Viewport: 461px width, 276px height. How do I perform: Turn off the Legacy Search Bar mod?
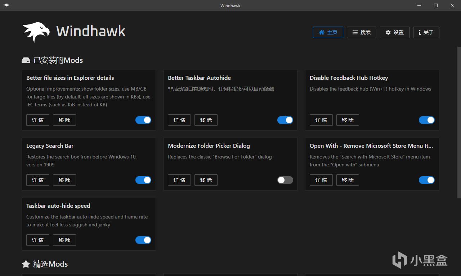click(x=143, y=180)
